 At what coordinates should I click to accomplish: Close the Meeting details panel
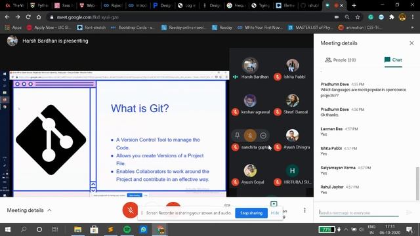(411, 43)
